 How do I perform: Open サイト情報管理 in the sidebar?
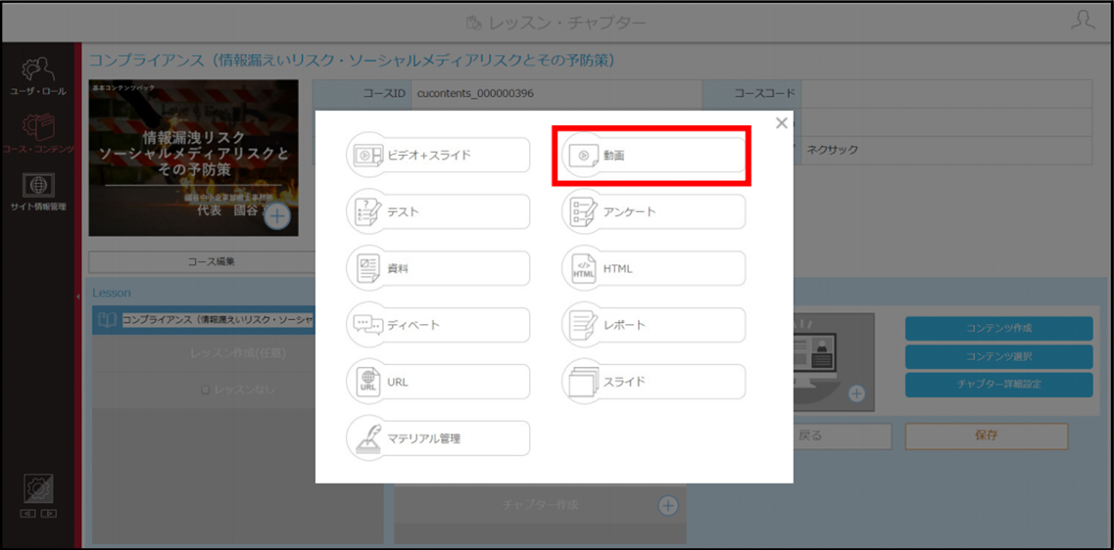click(x=37, y=193)
